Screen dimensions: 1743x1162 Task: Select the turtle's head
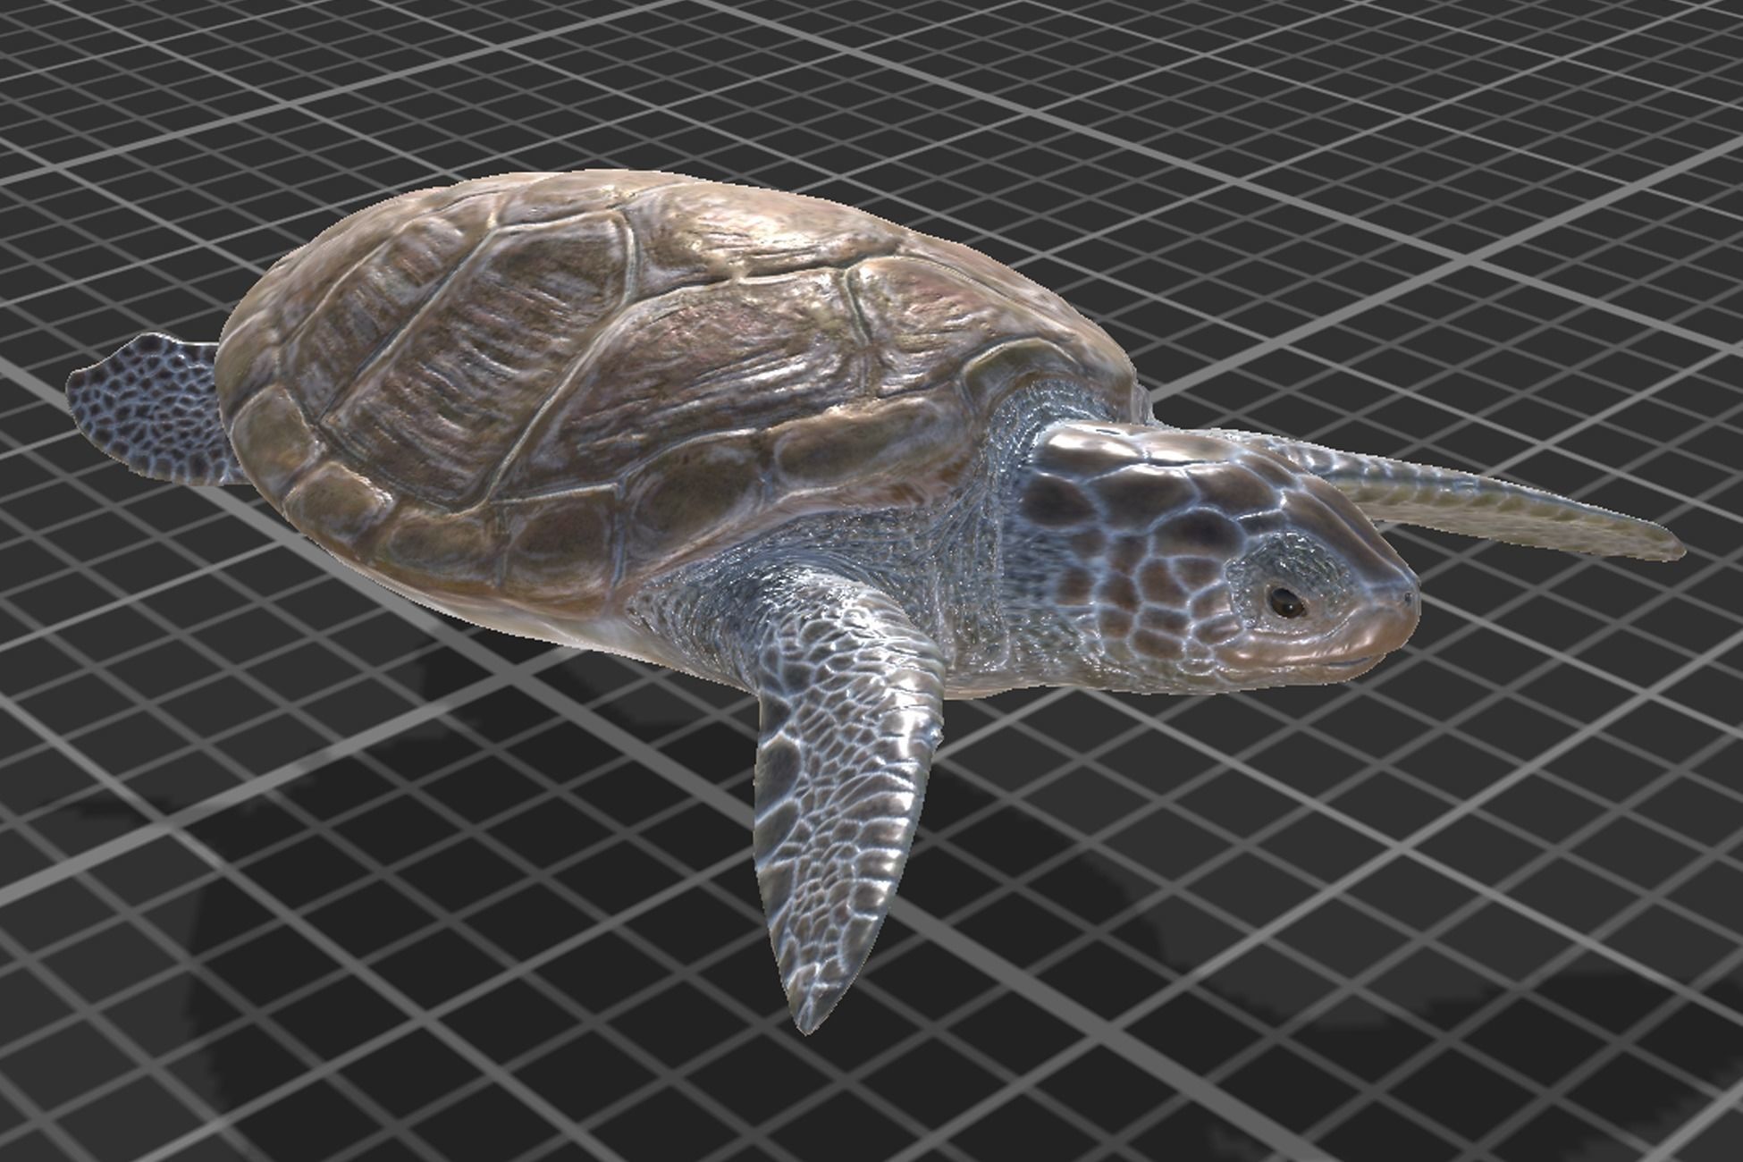[x=1220, y=559]
